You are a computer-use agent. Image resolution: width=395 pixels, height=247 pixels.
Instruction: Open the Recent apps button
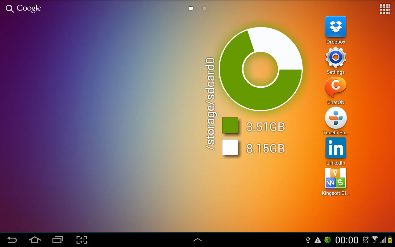click(58, 240)
